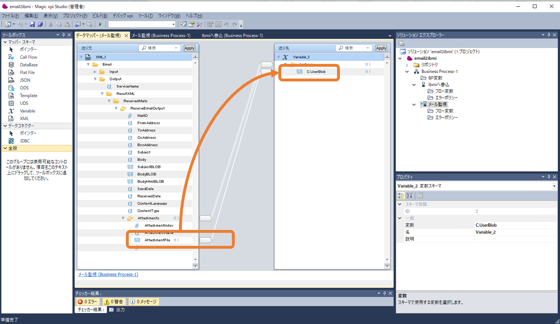The height and width of the screenshot is (324, 560).
Task: Open the メール監視 (Business Process-1) link
Action: [108, 274]
